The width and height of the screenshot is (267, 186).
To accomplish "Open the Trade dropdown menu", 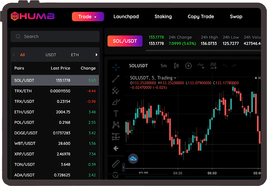I will [88, 17].
